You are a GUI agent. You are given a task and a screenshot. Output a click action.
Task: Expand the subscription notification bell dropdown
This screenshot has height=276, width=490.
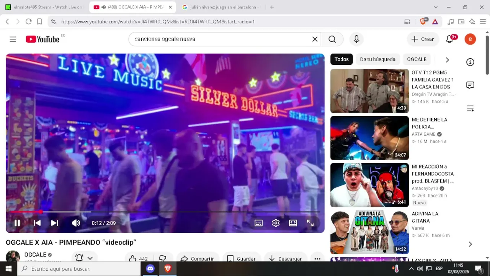pos(84,258)
